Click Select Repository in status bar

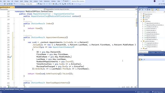click(x=158, y=92)
